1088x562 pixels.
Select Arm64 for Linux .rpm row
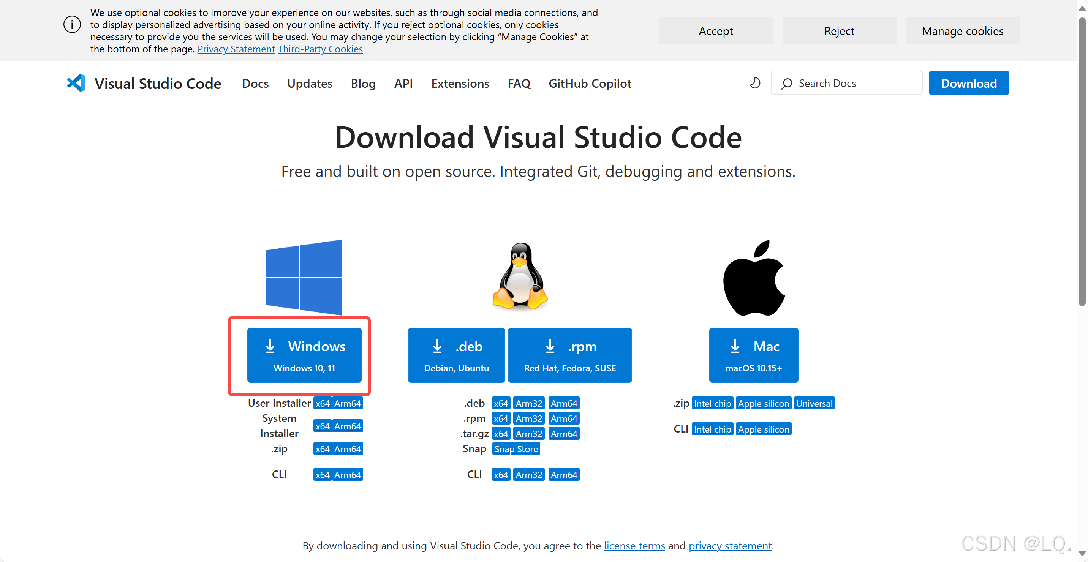point(564,418)
